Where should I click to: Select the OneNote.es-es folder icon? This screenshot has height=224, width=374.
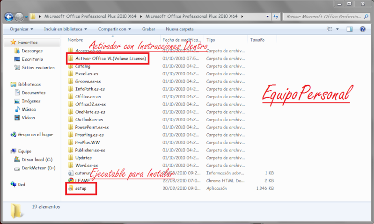tap(71, 112)
